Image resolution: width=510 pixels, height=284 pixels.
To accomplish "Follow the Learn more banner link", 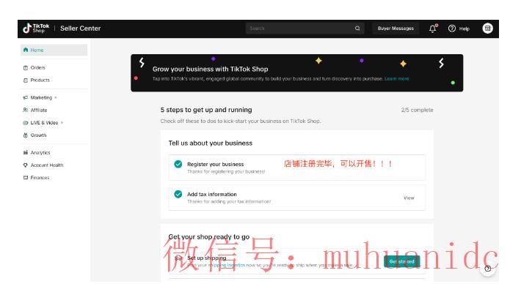I will [396, 78].
